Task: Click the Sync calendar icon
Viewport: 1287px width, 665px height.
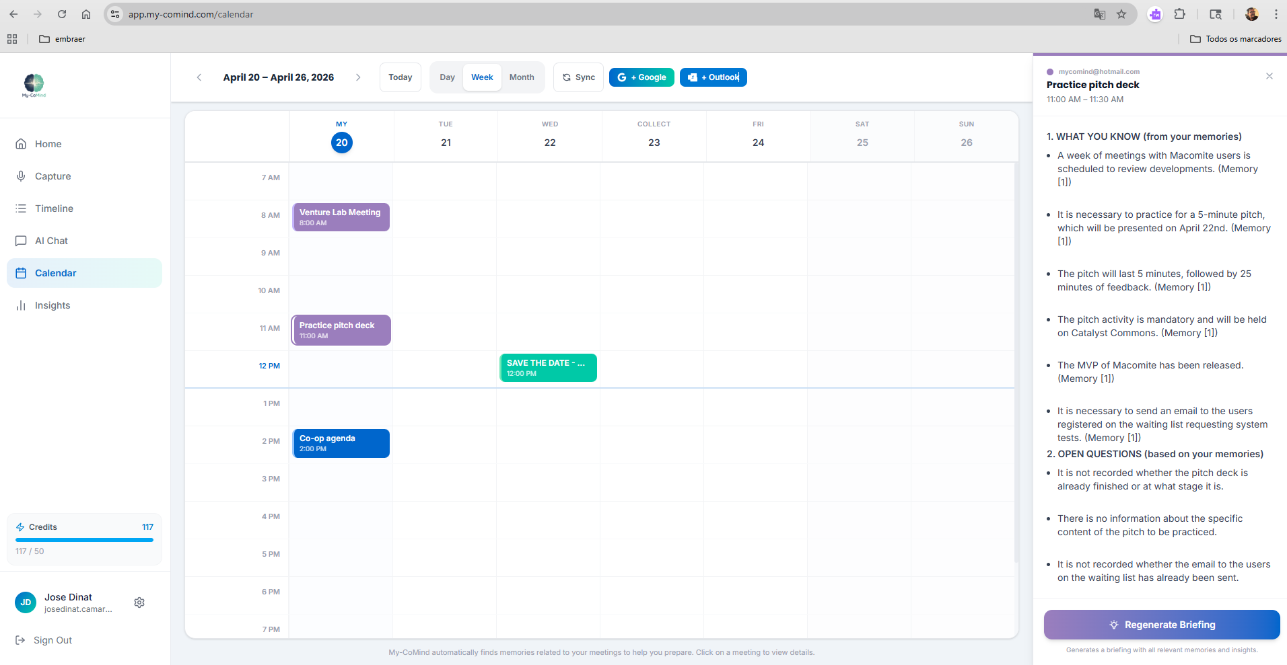Action: [x=567, y=77]
